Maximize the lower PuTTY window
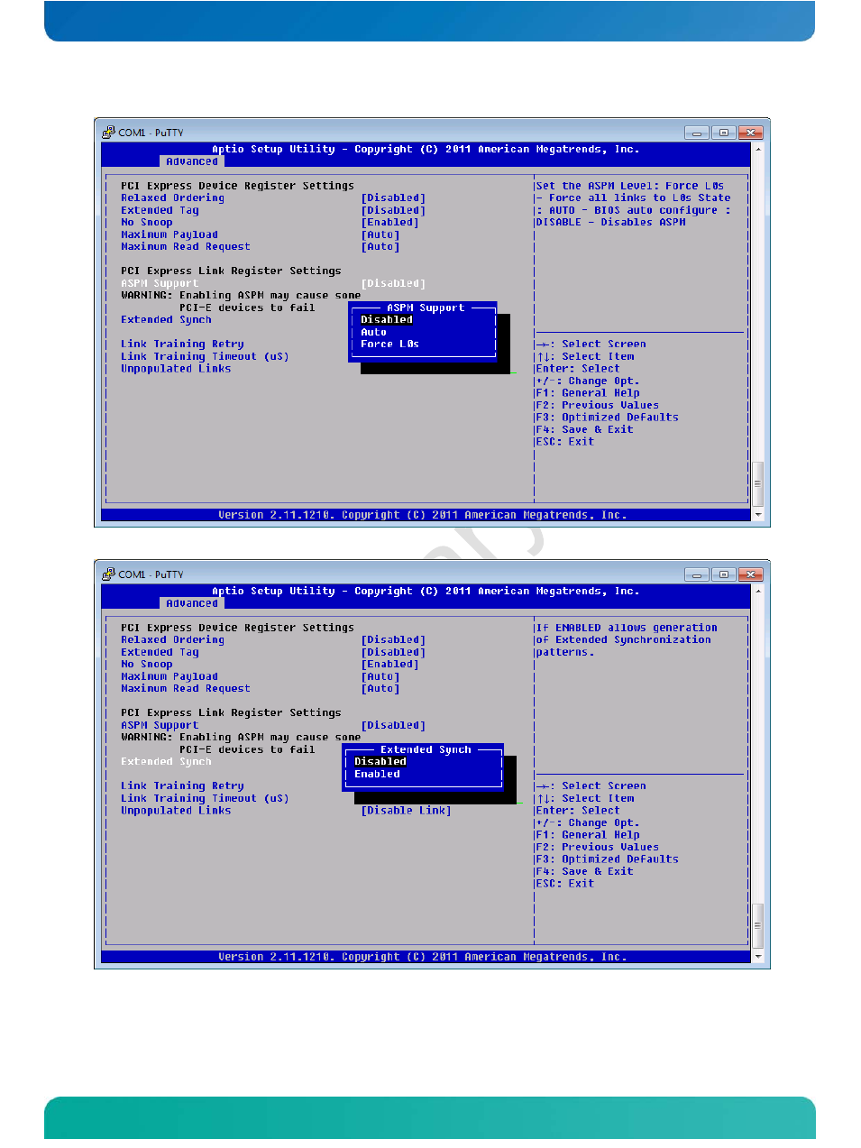 723,574
